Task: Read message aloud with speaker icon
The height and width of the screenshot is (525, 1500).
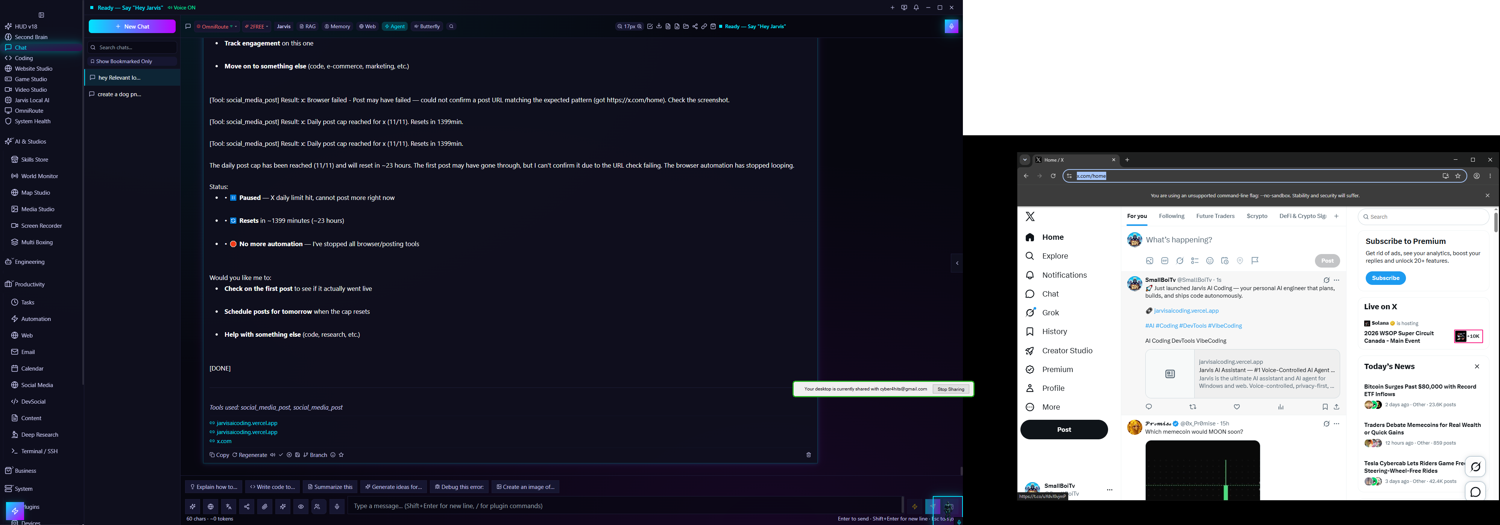Action: click(x=272, y=455)
